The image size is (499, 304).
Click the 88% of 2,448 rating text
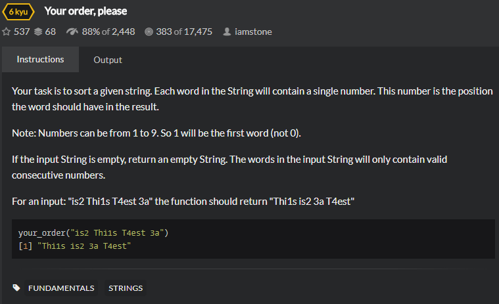(x=108, y=32)
